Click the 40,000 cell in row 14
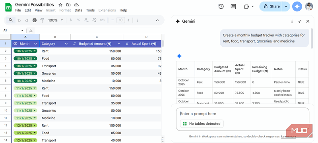The width and height of the screenshot is (318, 143). (x=97, y=140)
